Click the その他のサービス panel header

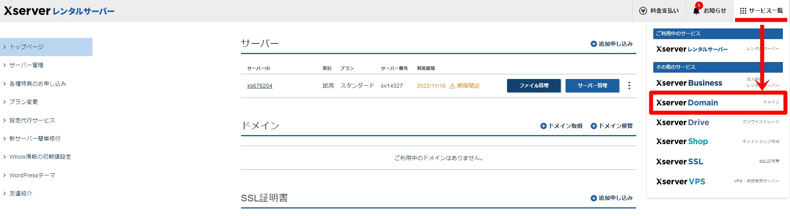[718, 67]
